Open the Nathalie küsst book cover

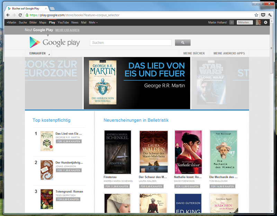pyautogui.click(x=188, y=152)
